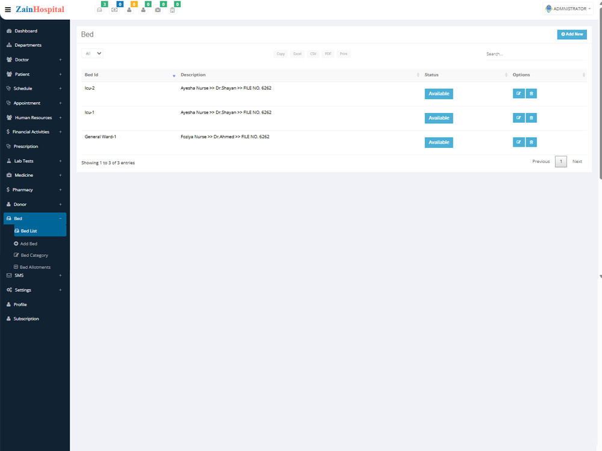Expand the Doctor sidebar menu
The height and width of the screenshot is (451, 602).
[34, 60]
